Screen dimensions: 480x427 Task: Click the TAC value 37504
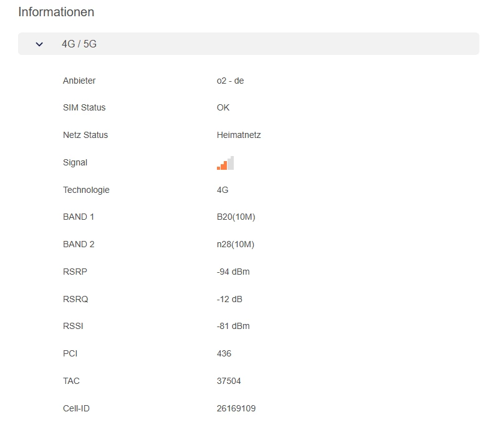tap(229, 381)
